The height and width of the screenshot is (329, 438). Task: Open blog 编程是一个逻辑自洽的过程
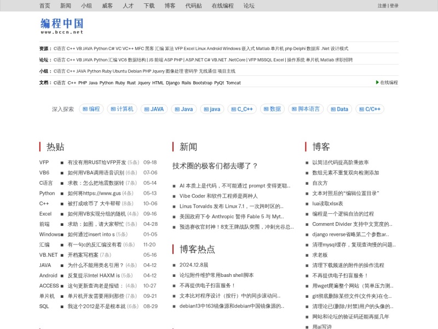click(x=343, y=214)
